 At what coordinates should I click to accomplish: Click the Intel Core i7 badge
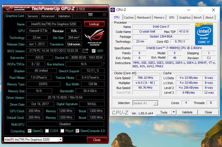click(x=204, y=34)
